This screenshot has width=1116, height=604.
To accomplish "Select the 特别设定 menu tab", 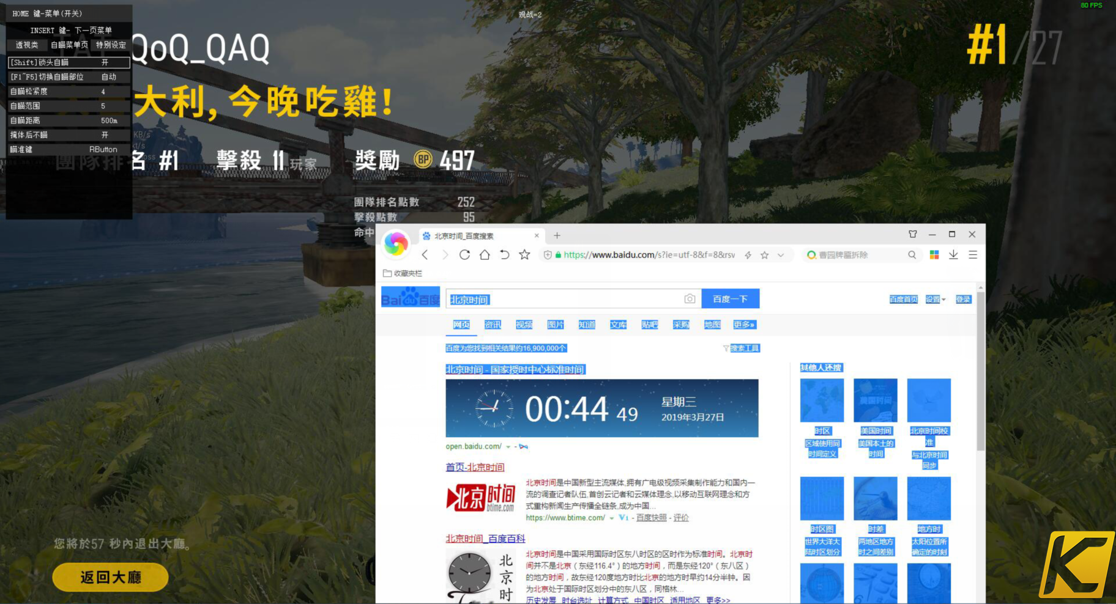I will tap(111, 45).
